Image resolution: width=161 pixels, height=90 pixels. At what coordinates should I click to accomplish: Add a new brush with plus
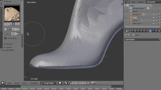point(16,24)
